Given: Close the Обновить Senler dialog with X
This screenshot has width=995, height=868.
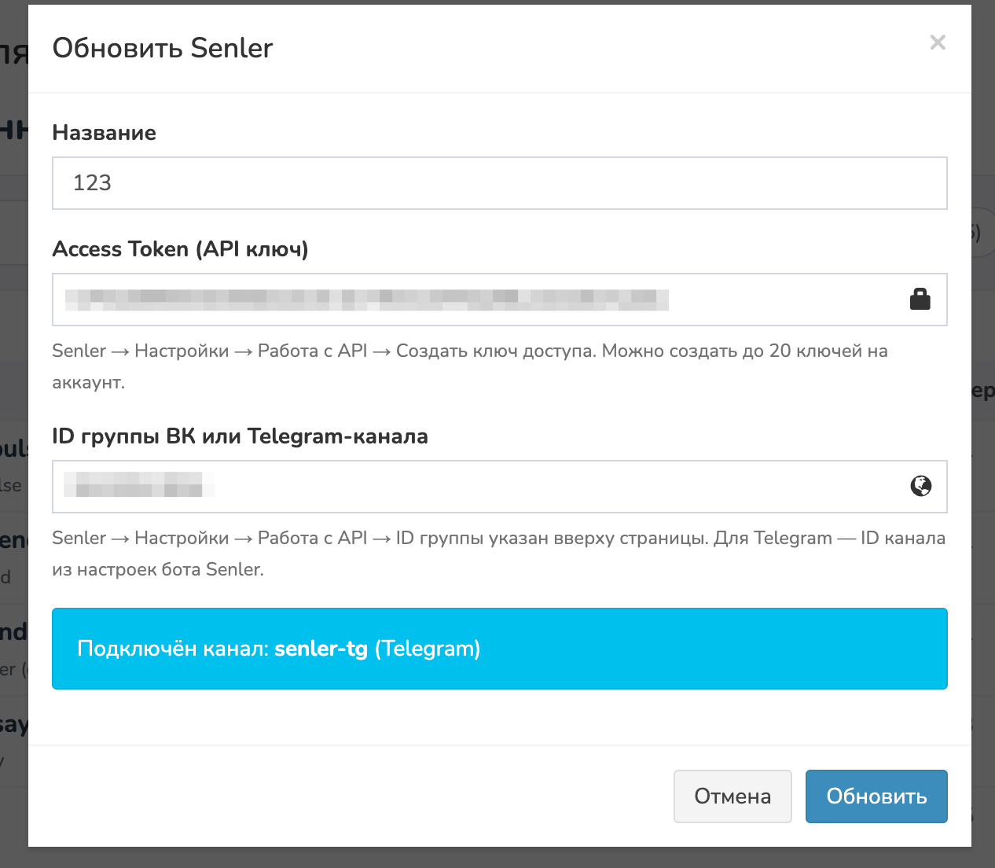Looking at the screenshot, I should coord(937,42).
